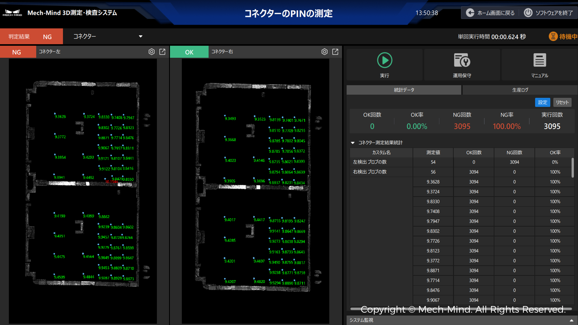Click the power icon to exit software
The width and height of the screenshot is (578, 325).
[528, 13]
